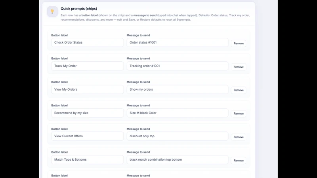317x178 pixels.
Task: Edit the message field containing Show my orders
Action: point(177,89)
